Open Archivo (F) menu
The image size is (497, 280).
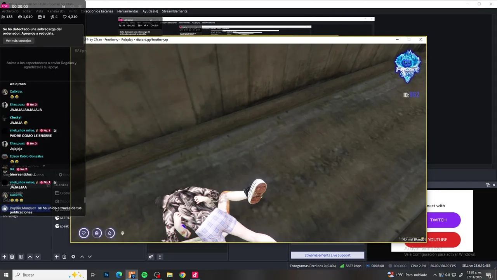point(10,11)
